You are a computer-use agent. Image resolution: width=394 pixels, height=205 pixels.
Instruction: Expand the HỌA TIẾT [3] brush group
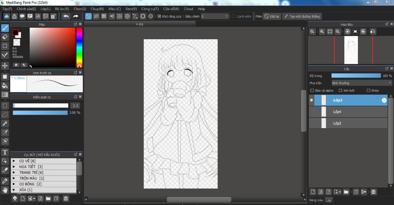[x=14, y=167]
